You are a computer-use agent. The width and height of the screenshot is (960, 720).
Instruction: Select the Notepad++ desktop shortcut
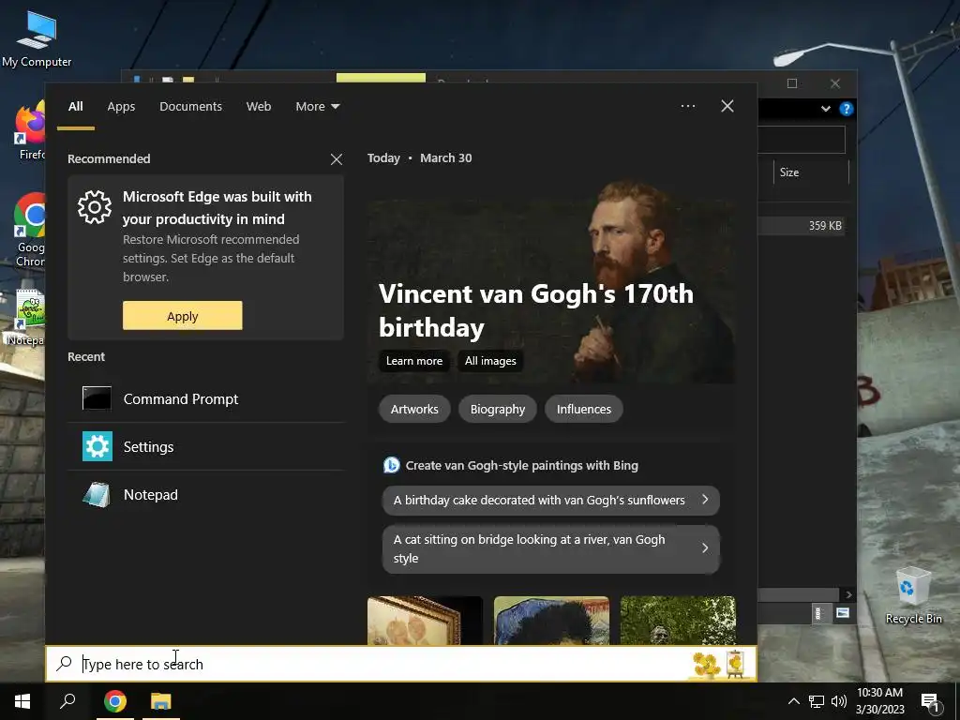pos(27,319)
